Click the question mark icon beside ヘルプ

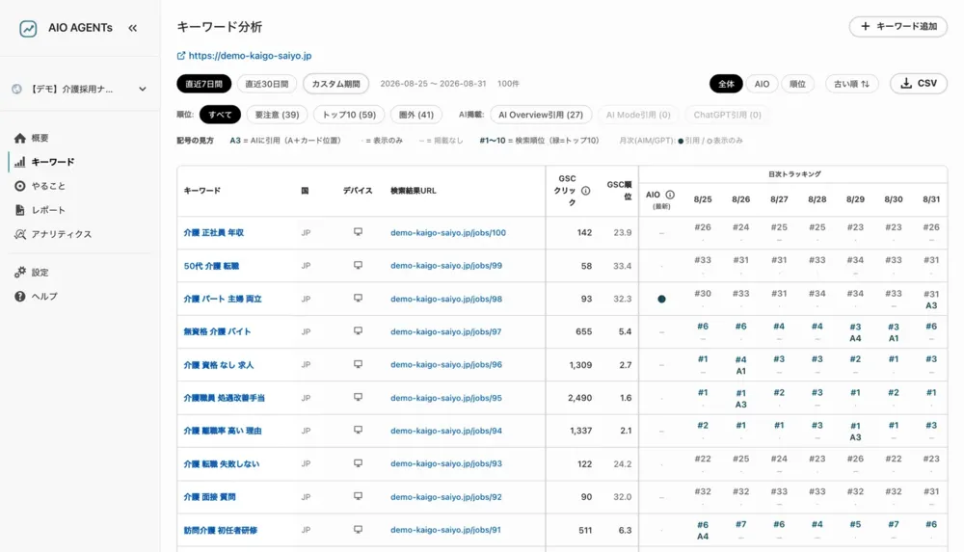tap(19, 296)
